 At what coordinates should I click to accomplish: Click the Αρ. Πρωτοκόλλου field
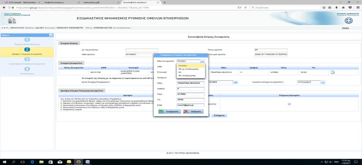click(141, 49)
